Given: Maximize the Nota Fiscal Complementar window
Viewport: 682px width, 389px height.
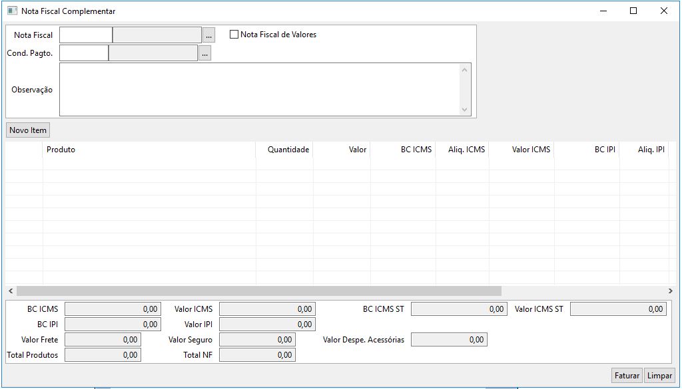Looking at the screenshot, I should pos(633,11).
